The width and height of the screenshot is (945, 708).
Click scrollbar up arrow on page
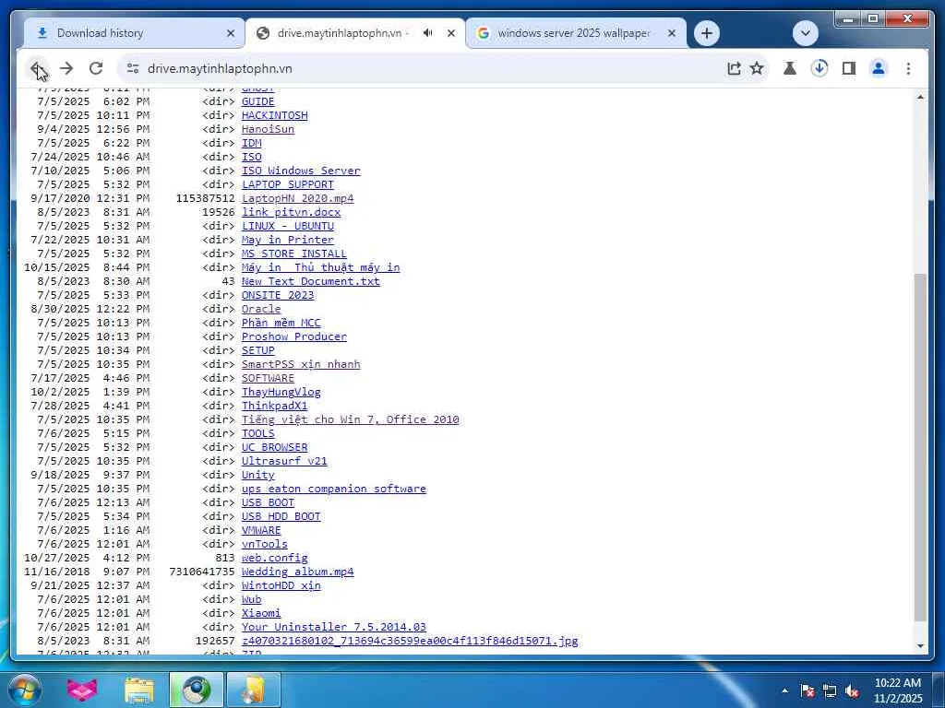(920, 96)
